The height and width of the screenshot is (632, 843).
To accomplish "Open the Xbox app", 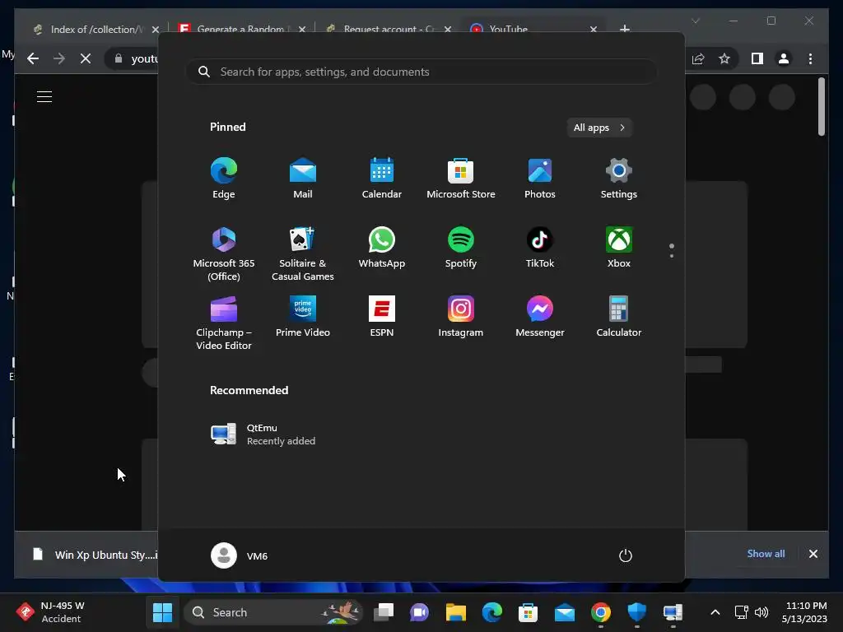I will click(x=619, y=247).
